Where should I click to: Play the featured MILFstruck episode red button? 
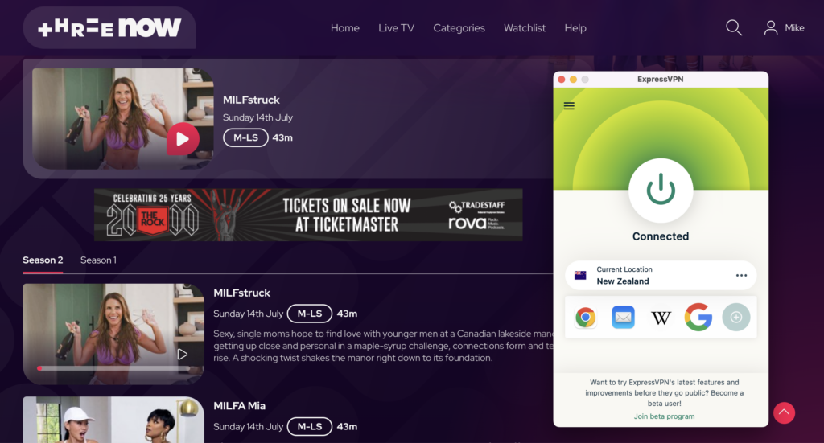(183, 139)
